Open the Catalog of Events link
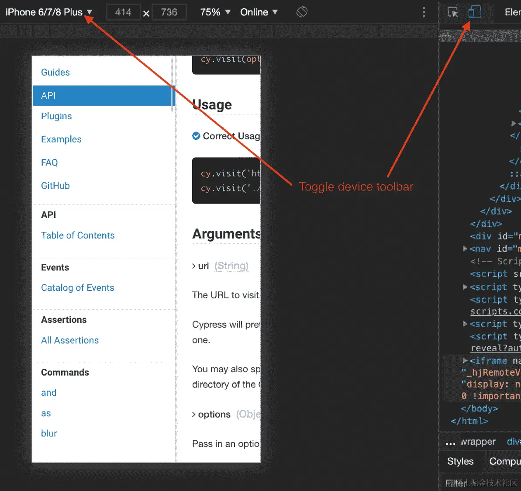521x491 pixels. pyautogui.click(x=78, y=287)
